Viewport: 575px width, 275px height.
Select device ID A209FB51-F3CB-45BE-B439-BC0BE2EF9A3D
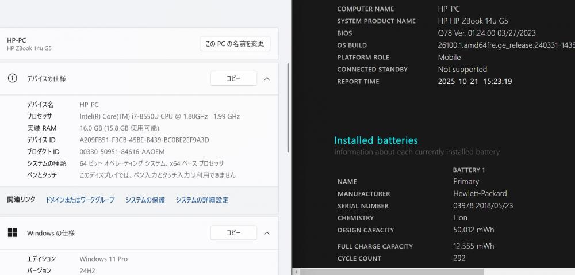coord(144,140)
